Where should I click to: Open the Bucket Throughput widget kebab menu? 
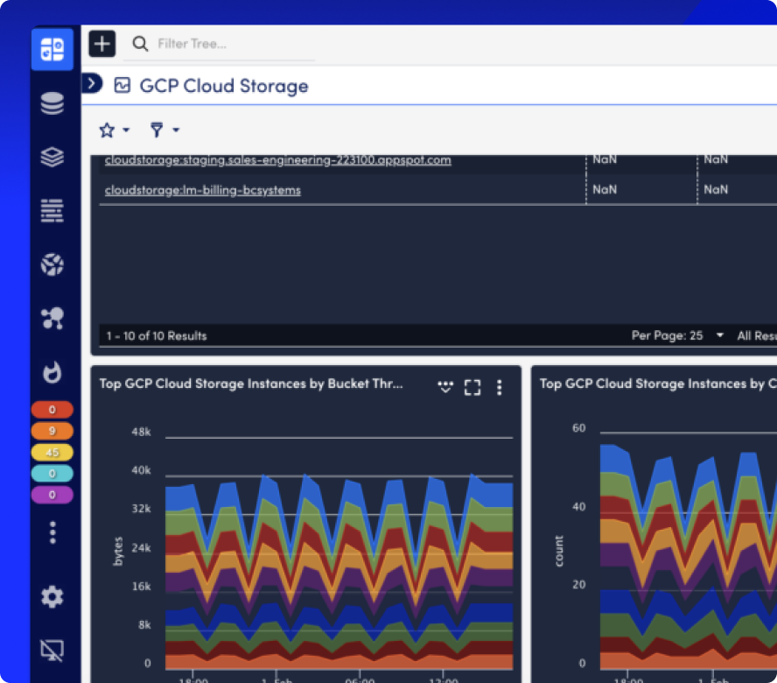coord(499,387)
